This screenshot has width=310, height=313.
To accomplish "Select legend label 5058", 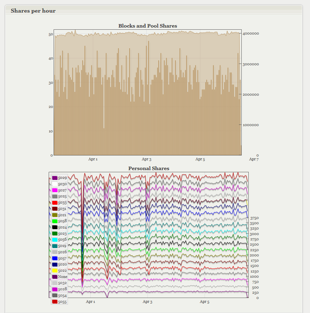I will (62, 221).
